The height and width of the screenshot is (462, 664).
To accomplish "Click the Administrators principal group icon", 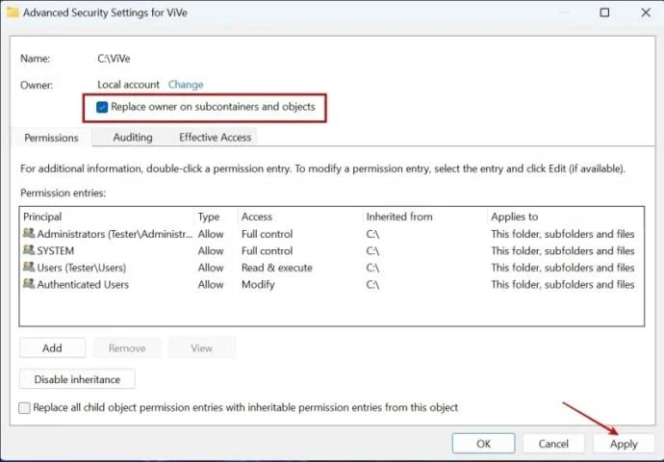I will pos(28,233).
